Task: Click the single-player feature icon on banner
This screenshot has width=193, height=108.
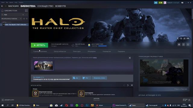Action: pyautogui.click(x=178, y=38)
